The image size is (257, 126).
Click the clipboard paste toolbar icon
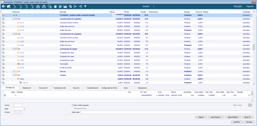(55, 6)
